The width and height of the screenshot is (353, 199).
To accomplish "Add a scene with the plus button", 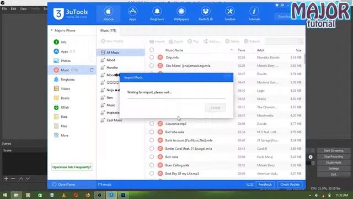I will coord(6,179).
